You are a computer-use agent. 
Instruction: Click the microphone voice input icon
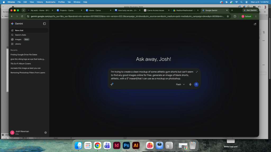point(190,84)
